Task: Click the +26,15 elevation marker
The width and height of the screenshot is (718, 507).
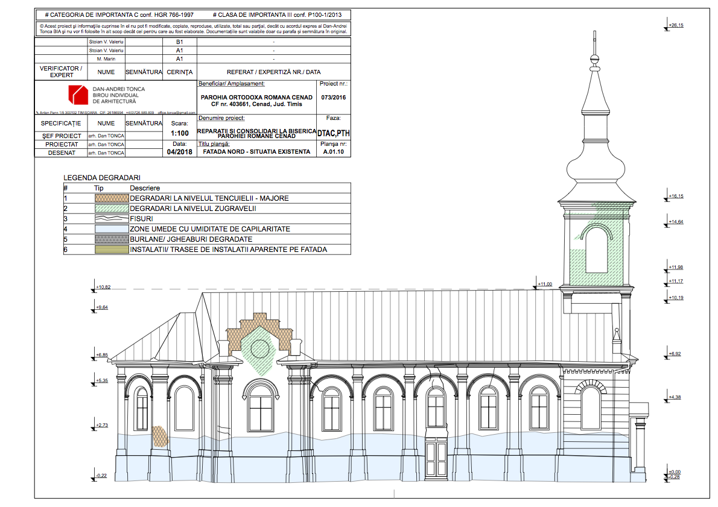Action: [x=676, y=25]
